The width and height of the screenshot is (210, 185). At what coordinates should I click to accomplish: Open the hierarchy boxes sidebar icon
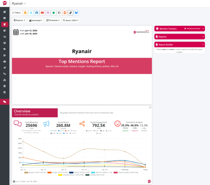[x=4, y=80]
